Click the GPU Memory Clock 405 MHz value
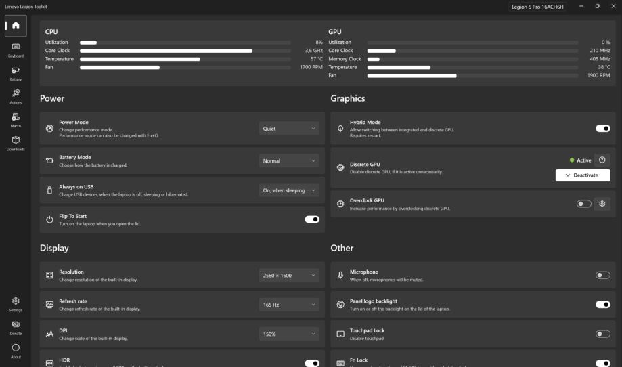This screenshot has width=622, height=367. point(600,59)
